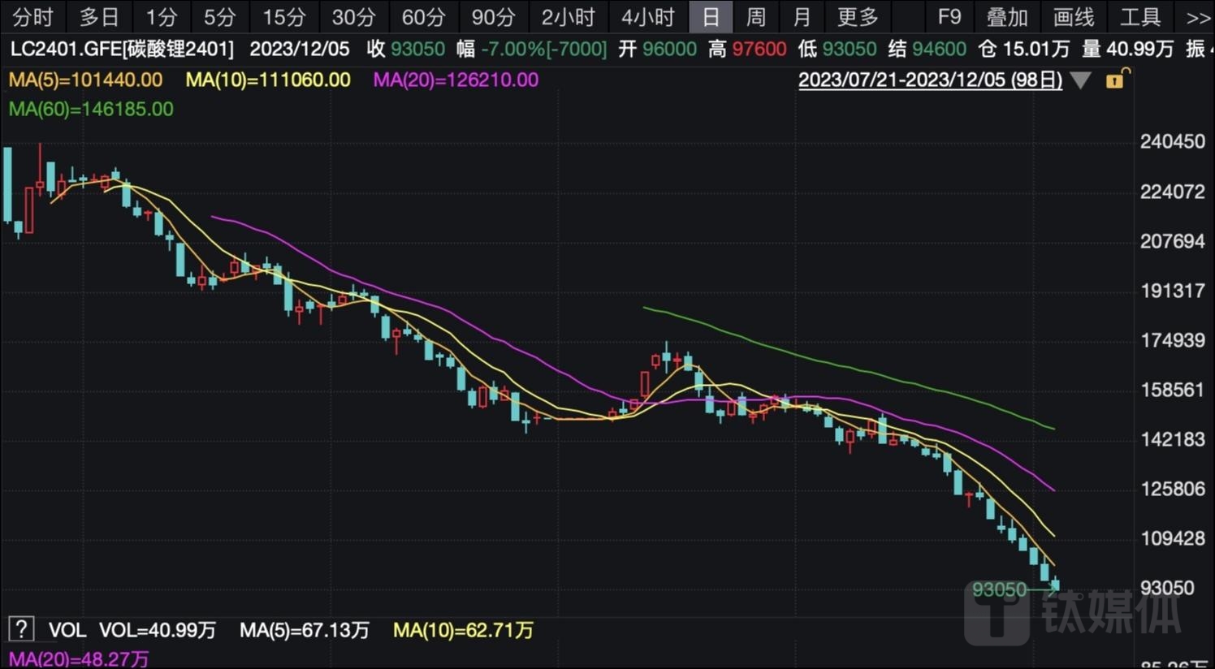Open the 工具 tools menu

pyautogui.click(x=1139, y=17)
